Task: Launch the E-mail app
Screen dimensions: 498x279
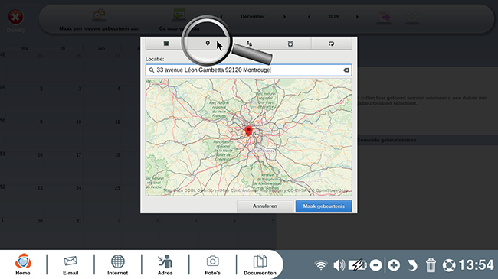Action: click(70, 264)
